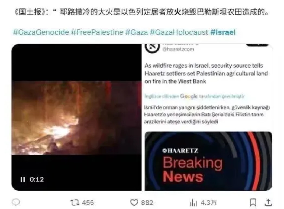Image resolution: width=284 pixels, height=209 pixels.
Task: Open the #GazaGenocide hashtag
Action: tap(41, 32)
